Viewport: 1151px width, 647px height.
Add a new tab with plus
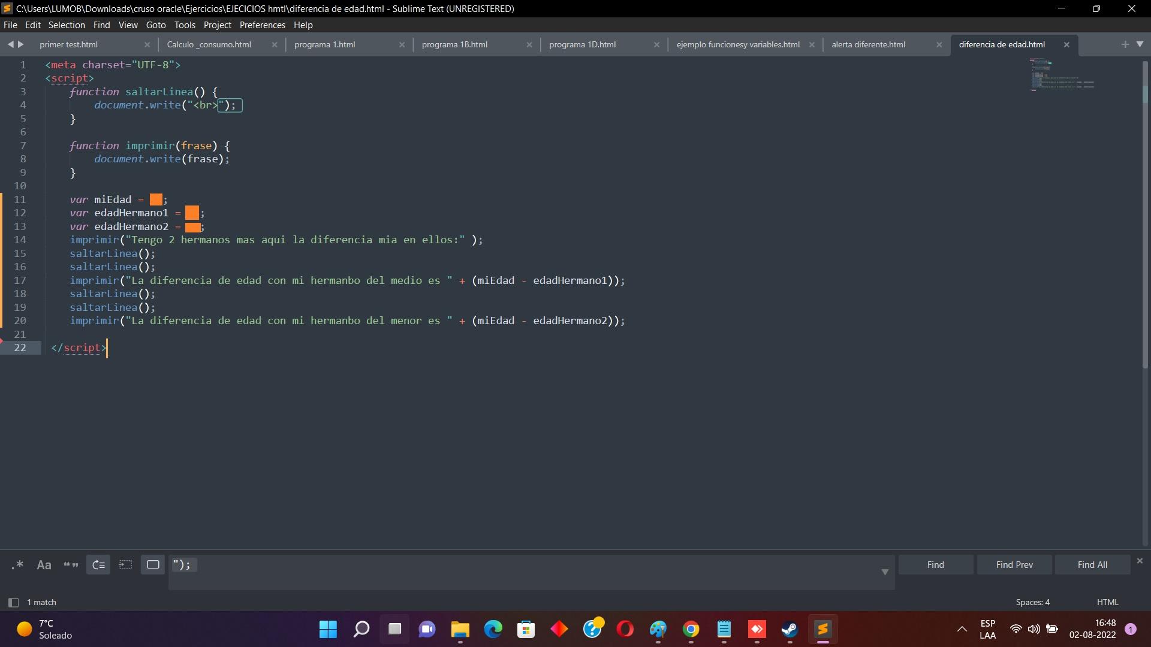tap(1125, 44)
